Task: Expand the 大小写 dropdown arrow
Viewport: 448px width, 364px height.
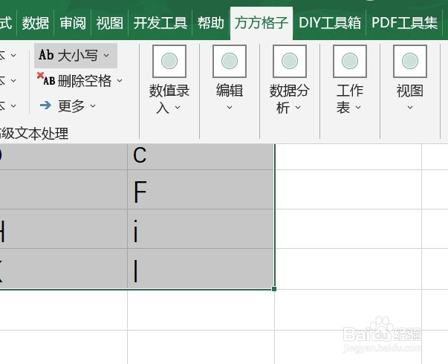Action: [x=106, y=55]
